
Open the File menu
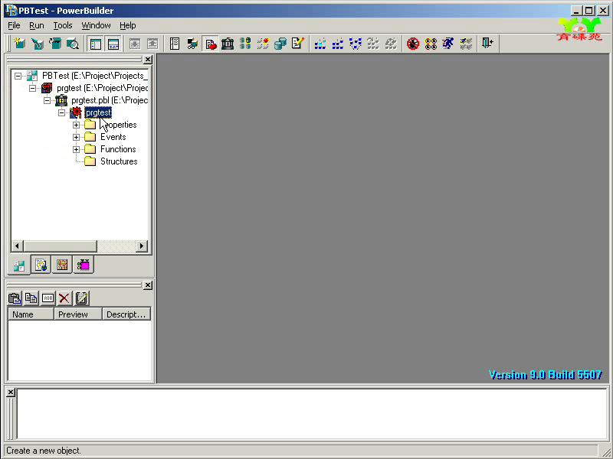click(14, 25)
